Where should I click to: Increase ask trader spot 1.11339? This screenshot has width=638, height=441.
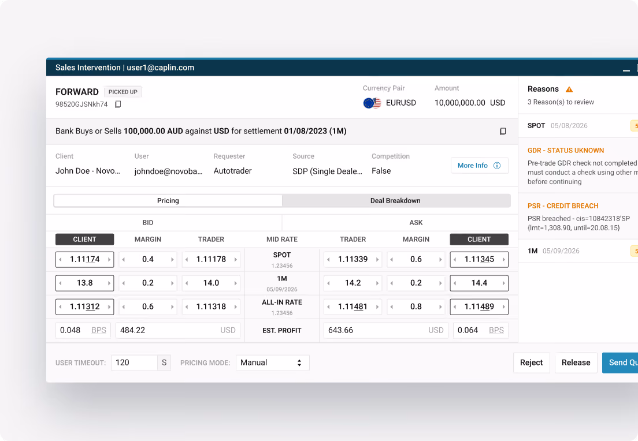point(377,259)
